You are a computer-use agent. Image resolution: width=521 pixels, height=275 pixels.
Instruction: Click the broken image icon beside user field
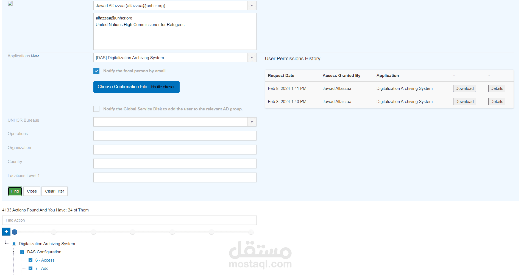pos(10,4)
